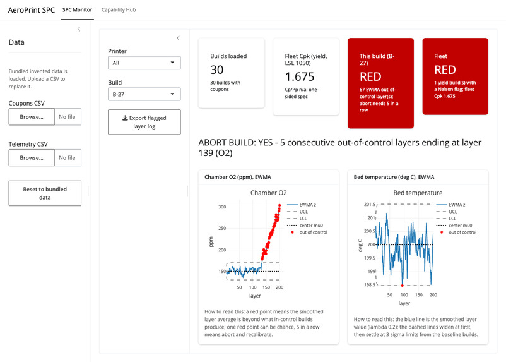506x362 pixels.
Task: Click the red point on Bed temperature LCL
Action: click(402, 286)
